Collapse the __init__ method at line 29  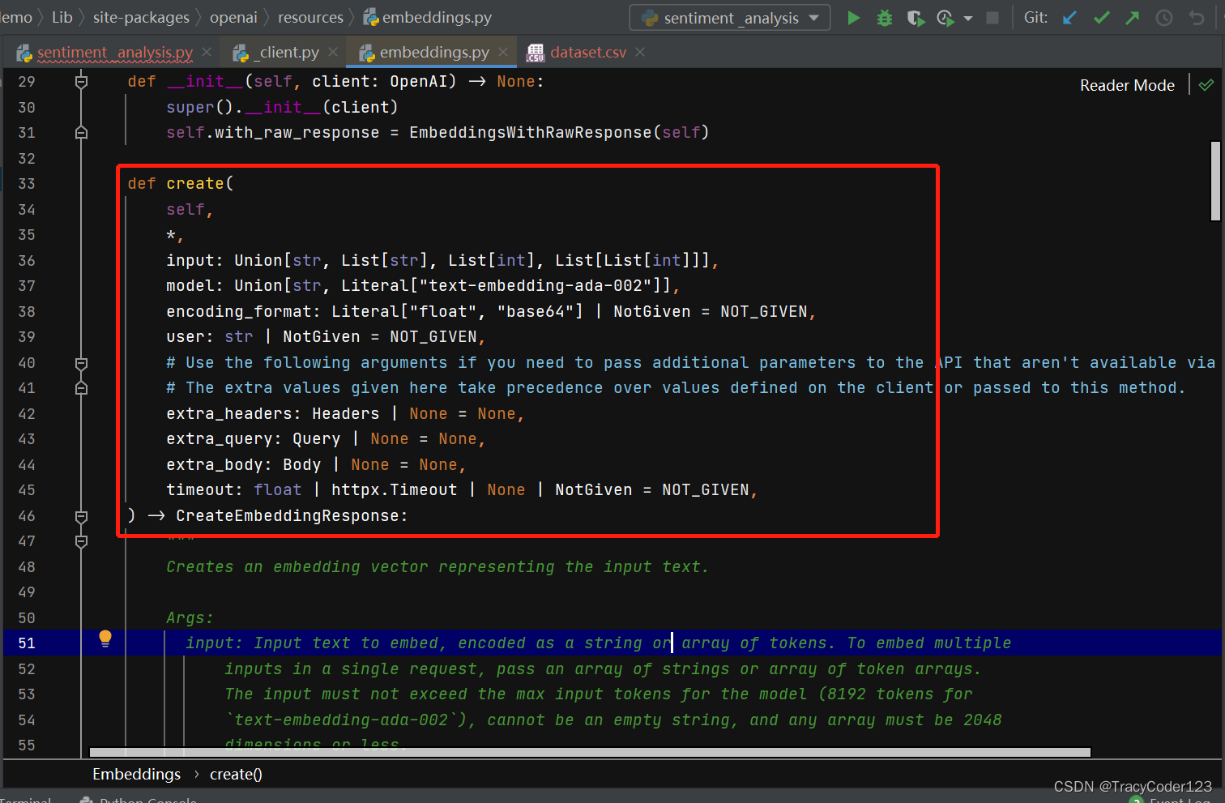81,81
